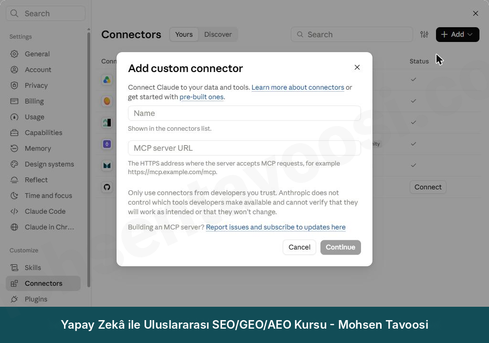Open Design systems palette icon
Screen dimensions: 489x343
pos(14,164)
